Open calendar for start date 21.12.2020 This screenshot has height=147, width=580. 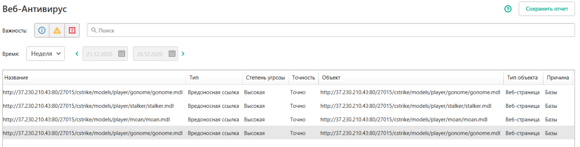click(122, 54)
